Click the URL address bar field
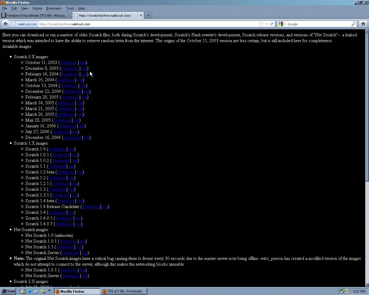The image size is (369, 295). click(x=148, y=24)
